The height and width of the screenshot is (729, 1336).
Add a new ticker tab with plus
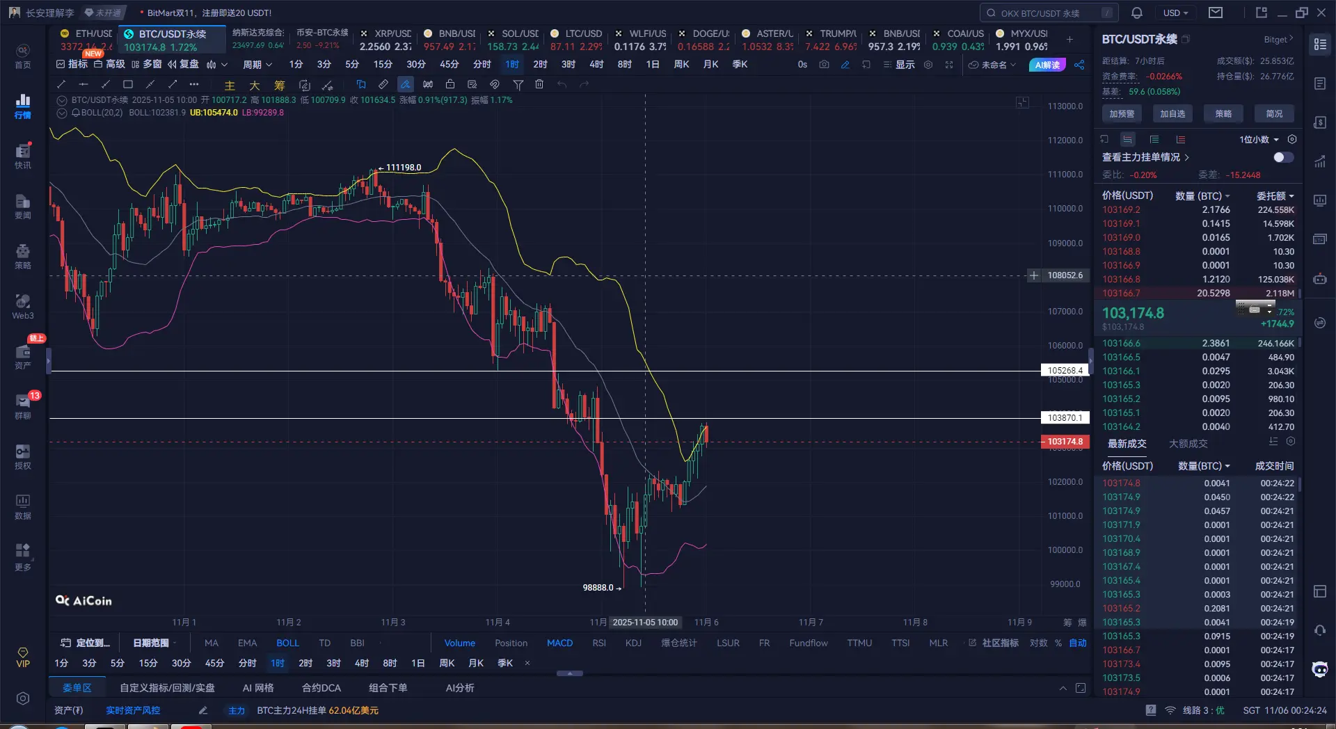(1069, 40)
